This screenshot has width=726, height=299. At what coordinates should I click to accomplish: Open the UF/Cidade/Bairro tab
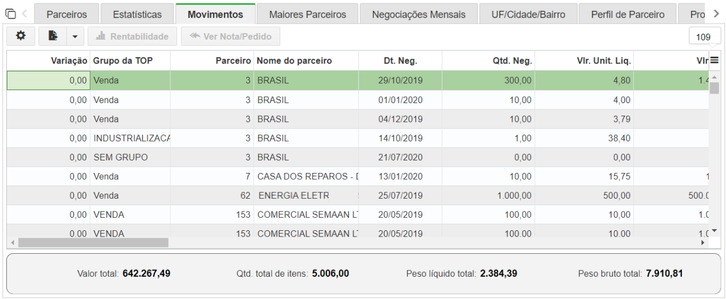coord(528,14)
